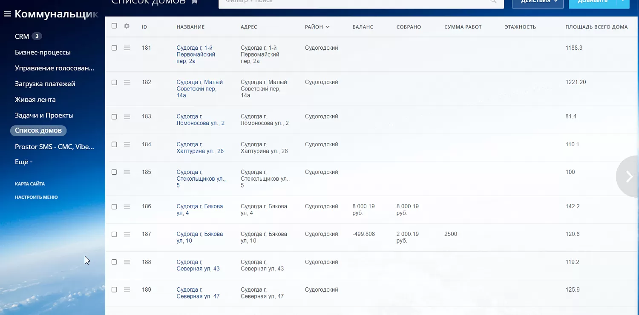
Task: Star the Список домов page as favorite
Action: pyautogui.click(x=195, y=2)
